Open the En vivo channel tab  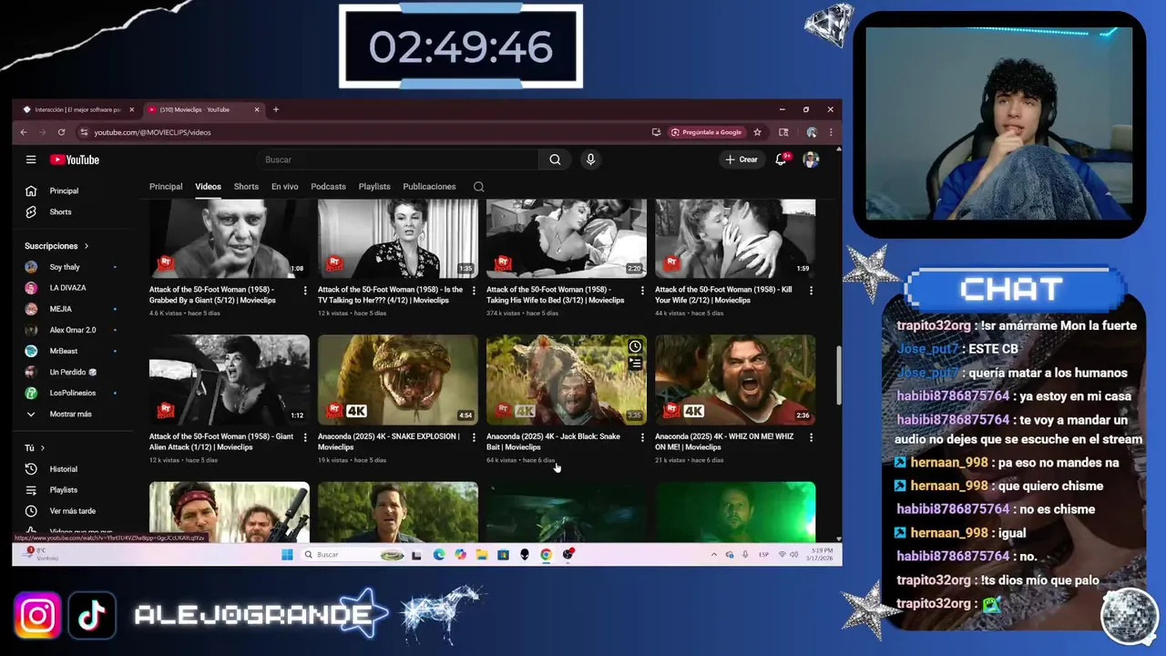[284, 187]
